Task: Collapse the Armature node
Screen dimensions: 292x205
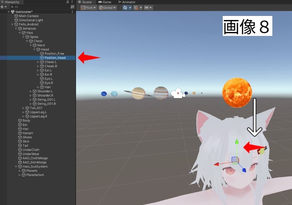Action: click(x=16, y=29)
